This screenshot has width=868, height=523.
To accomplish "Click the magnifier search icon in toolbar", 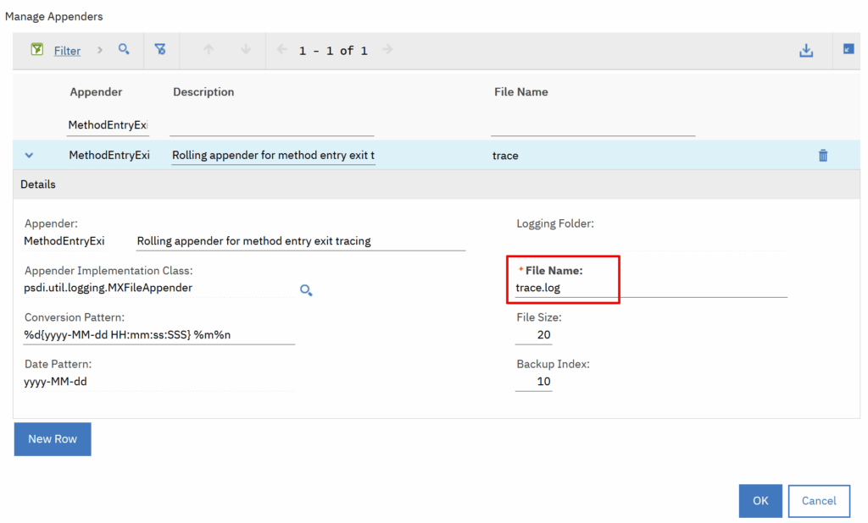I will point(124,50).
